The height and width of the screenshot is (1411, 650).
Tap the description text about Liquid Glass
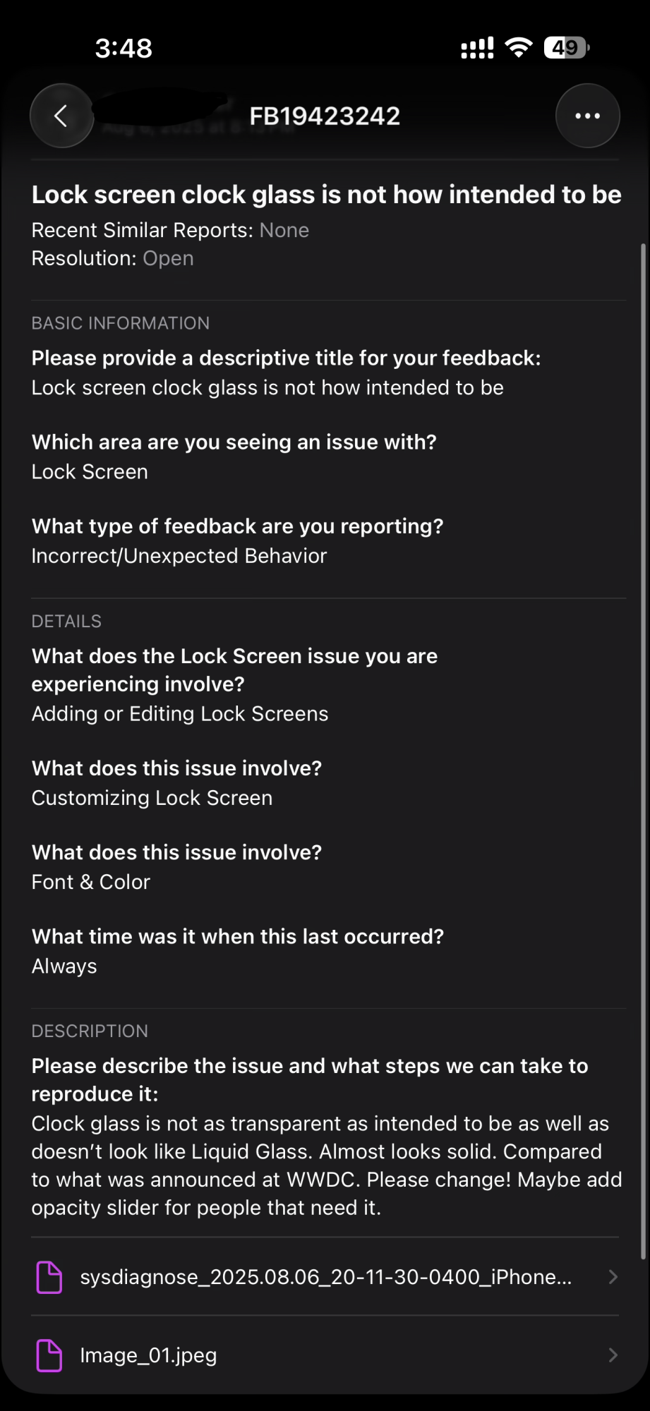click(x=326, y=1165)
